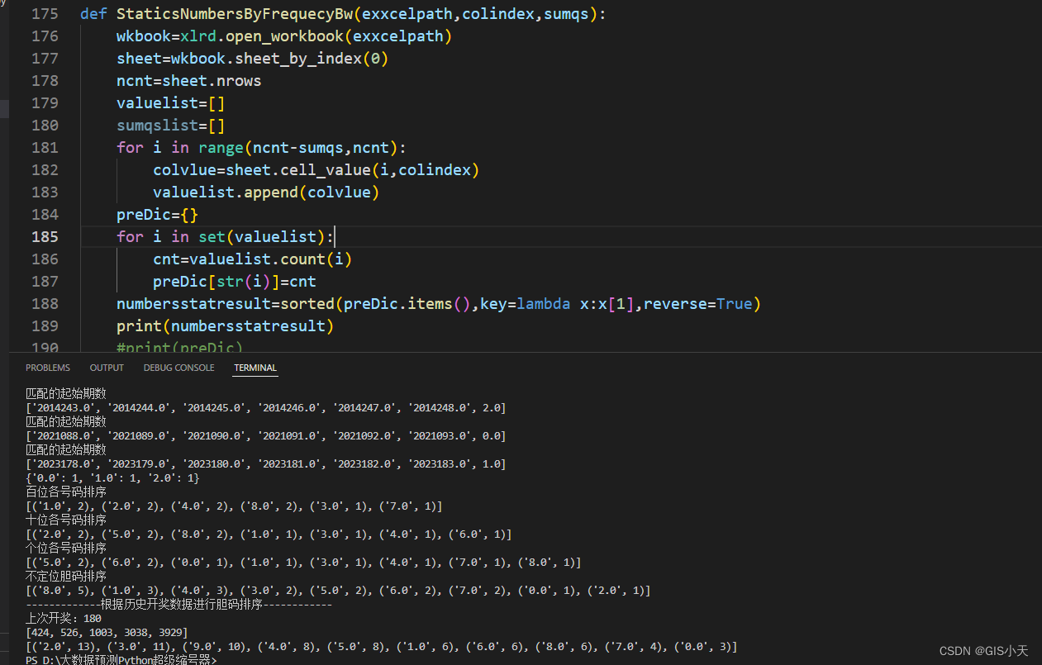Click print(numbersstatresult) on line 189
The width and height of the screenshot is (1042, 665).
click(x=226, y=326)
